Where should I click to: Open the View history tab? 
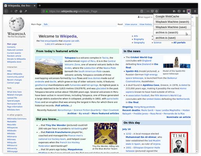point(146,24)
